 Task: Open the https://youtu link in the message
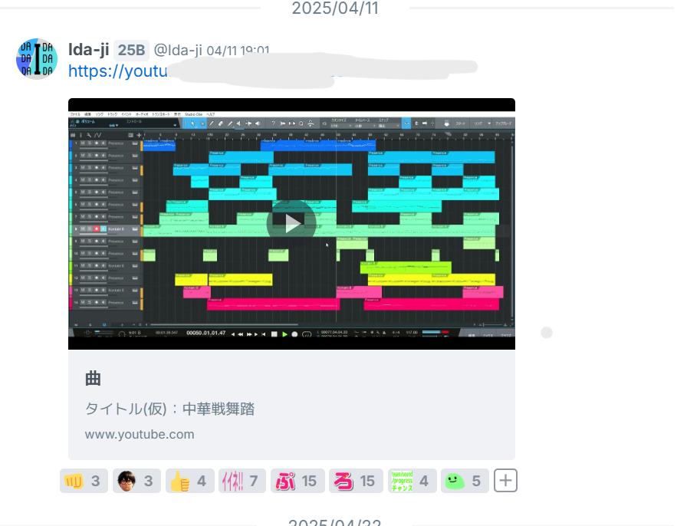click(118, 71)
